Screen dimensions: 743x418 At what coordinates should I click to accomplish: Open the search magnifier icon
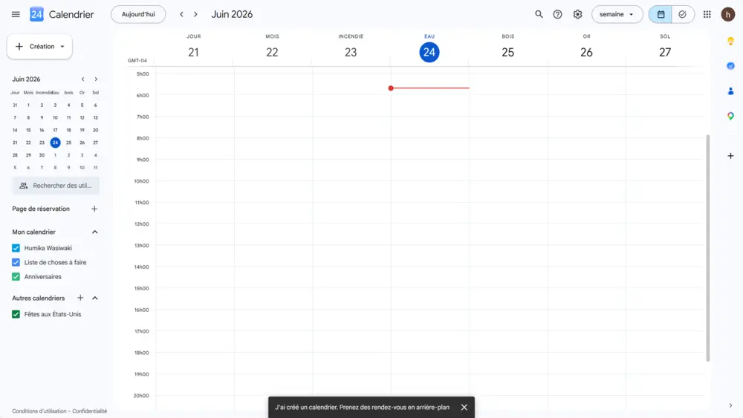[539, 14]
